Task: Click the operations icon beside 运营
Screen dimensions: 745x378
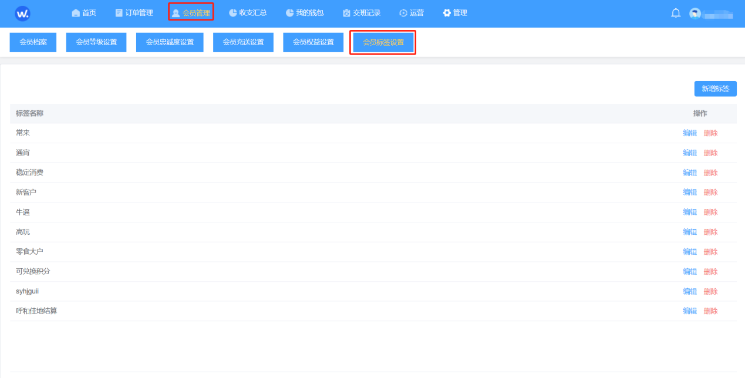Action: 403,13
